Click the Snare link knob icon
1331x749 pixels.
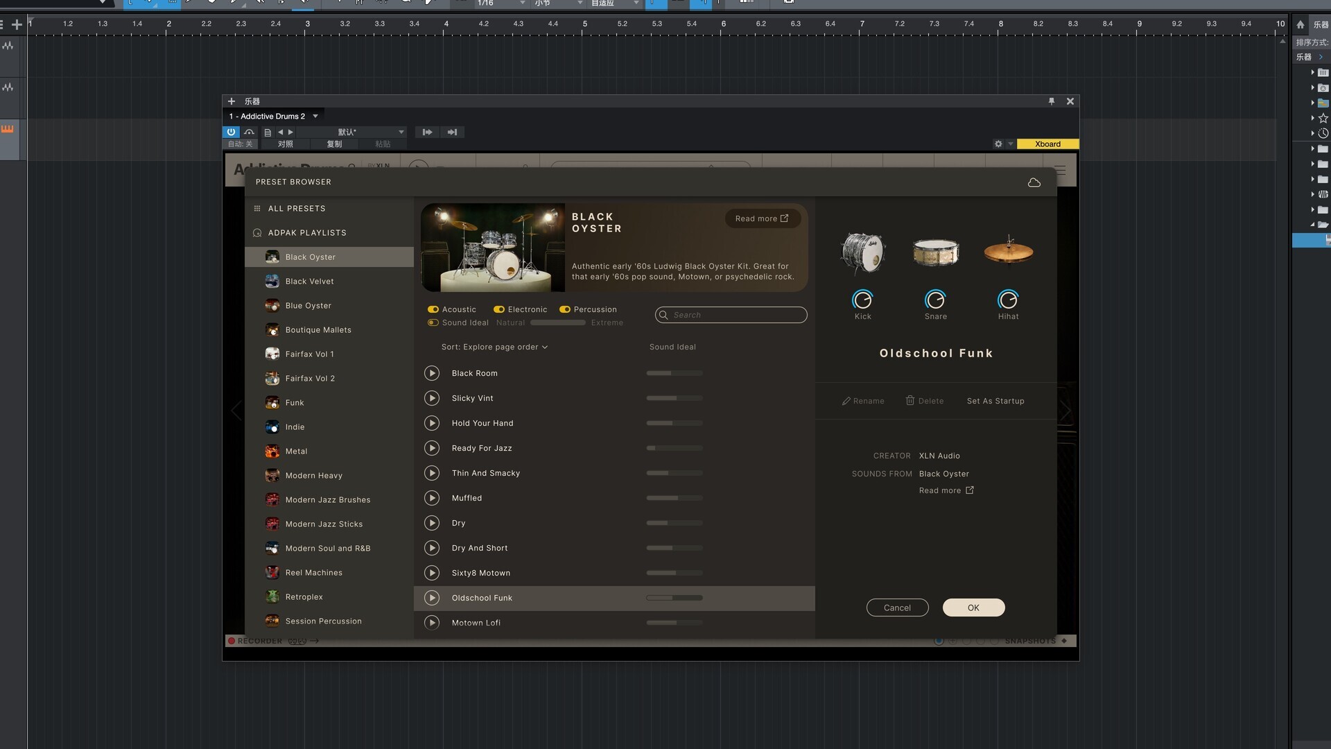coord(935,300)
